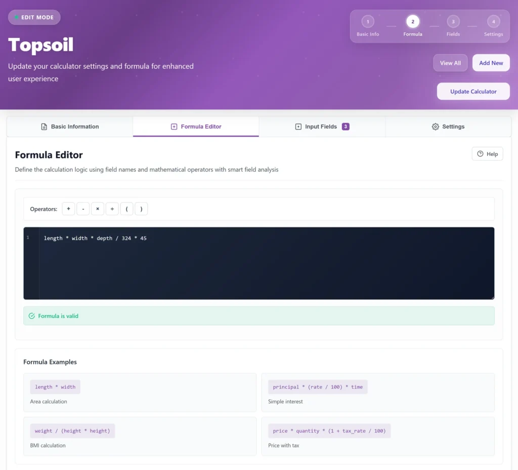Jump to step 3 Fields
The image size is (518, 470).
click(453, 26)
